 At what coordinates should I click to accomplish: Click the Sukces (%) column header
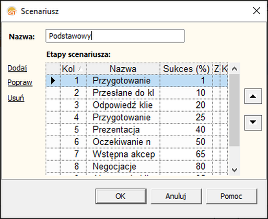pyautogui.click(x=186, y=69)
